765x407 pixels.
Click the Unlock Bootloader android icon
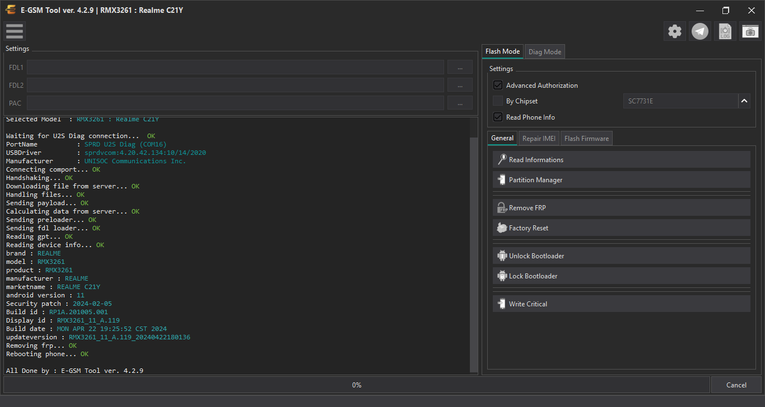(x=502, y=255)
